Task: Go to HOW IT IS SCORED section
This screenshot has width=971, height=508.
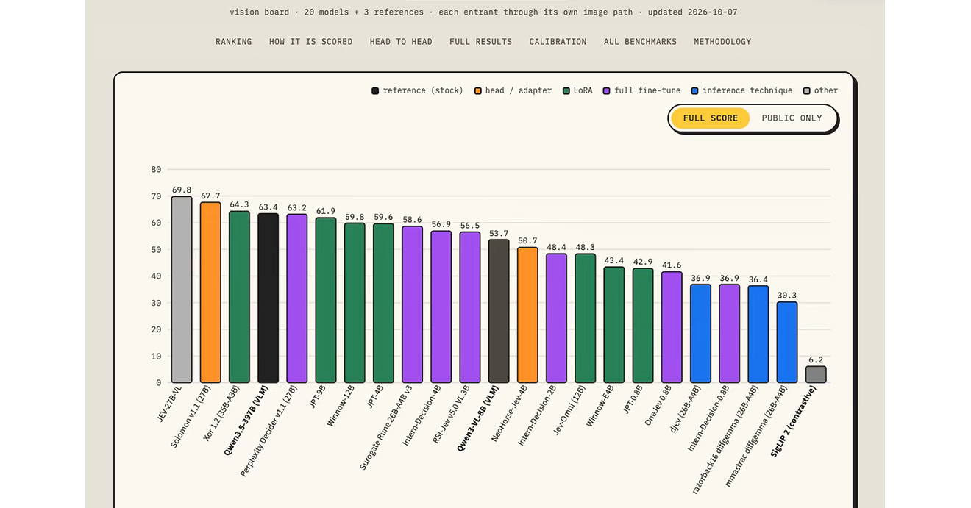Action: [x=310, y=42]
